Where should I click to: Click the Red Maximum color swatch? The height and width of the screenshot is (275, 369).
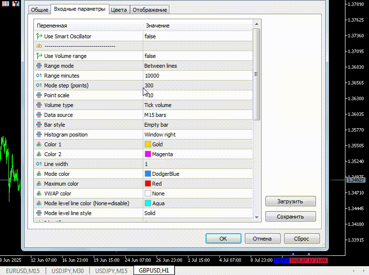pos(148,183)
